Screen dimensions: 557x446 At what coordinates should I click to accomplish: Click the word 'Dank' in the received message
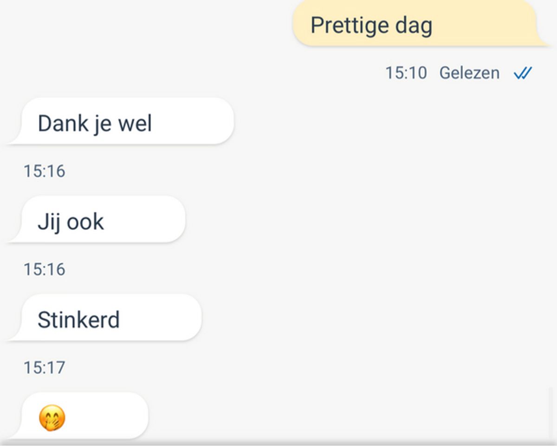(63, 124)
